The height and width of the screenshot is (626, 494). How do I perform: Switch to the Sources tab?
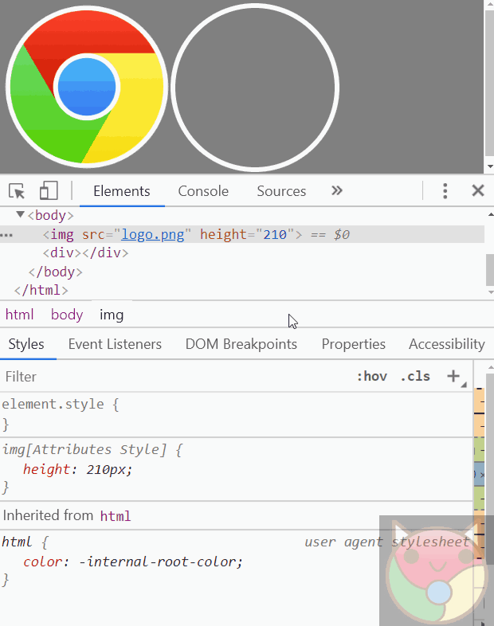(281, 191)
